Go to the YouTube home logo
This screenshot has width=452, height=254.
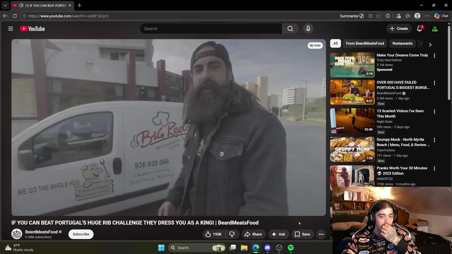click(32, 29)
